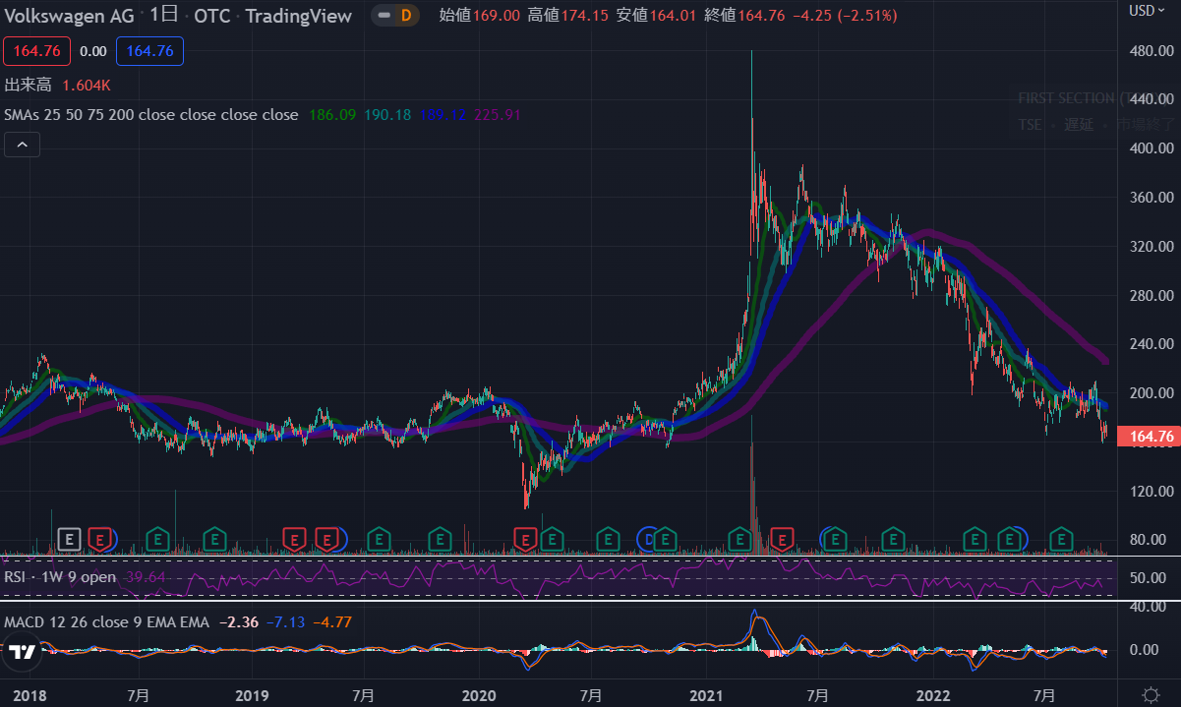The width and height of the screenshot is (1181, 707).
Task: Click the 120.00 price axis label
Action: tap(1152, 491)
